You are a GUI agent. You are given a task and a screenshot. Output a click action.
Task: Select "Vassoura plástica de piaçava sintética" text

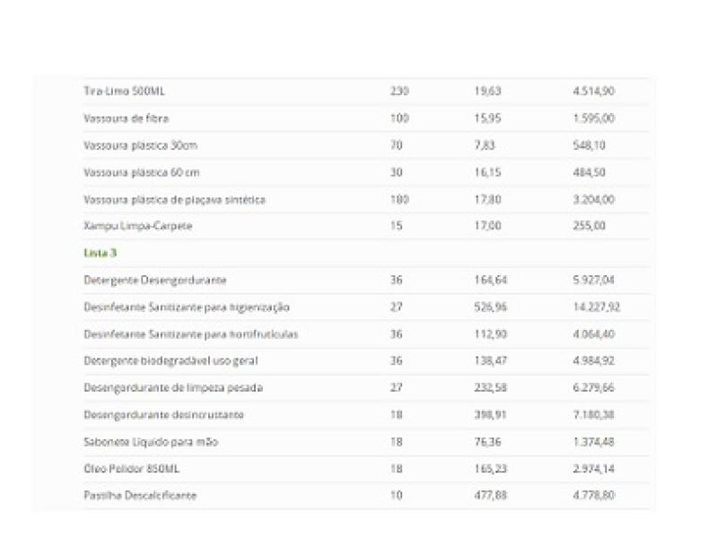(x=174, y=199)
